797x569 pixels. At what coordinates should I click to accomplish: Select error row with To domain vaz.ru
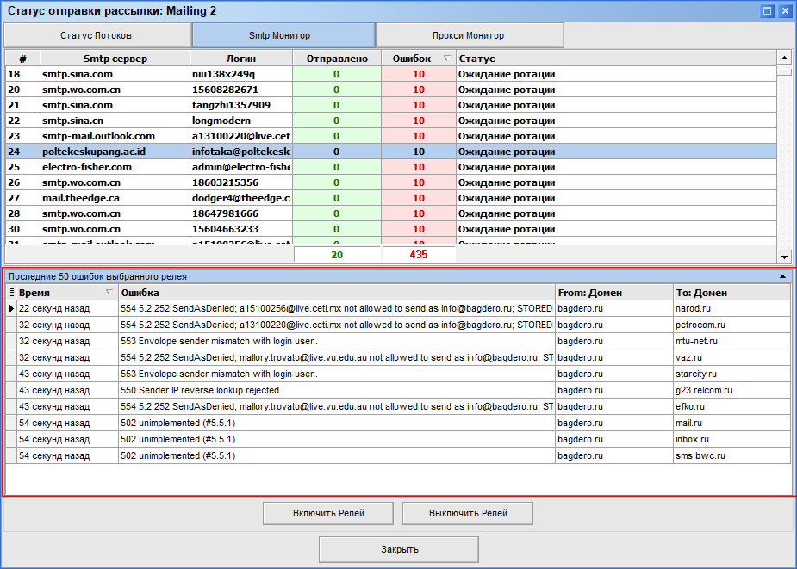point(398,357)
